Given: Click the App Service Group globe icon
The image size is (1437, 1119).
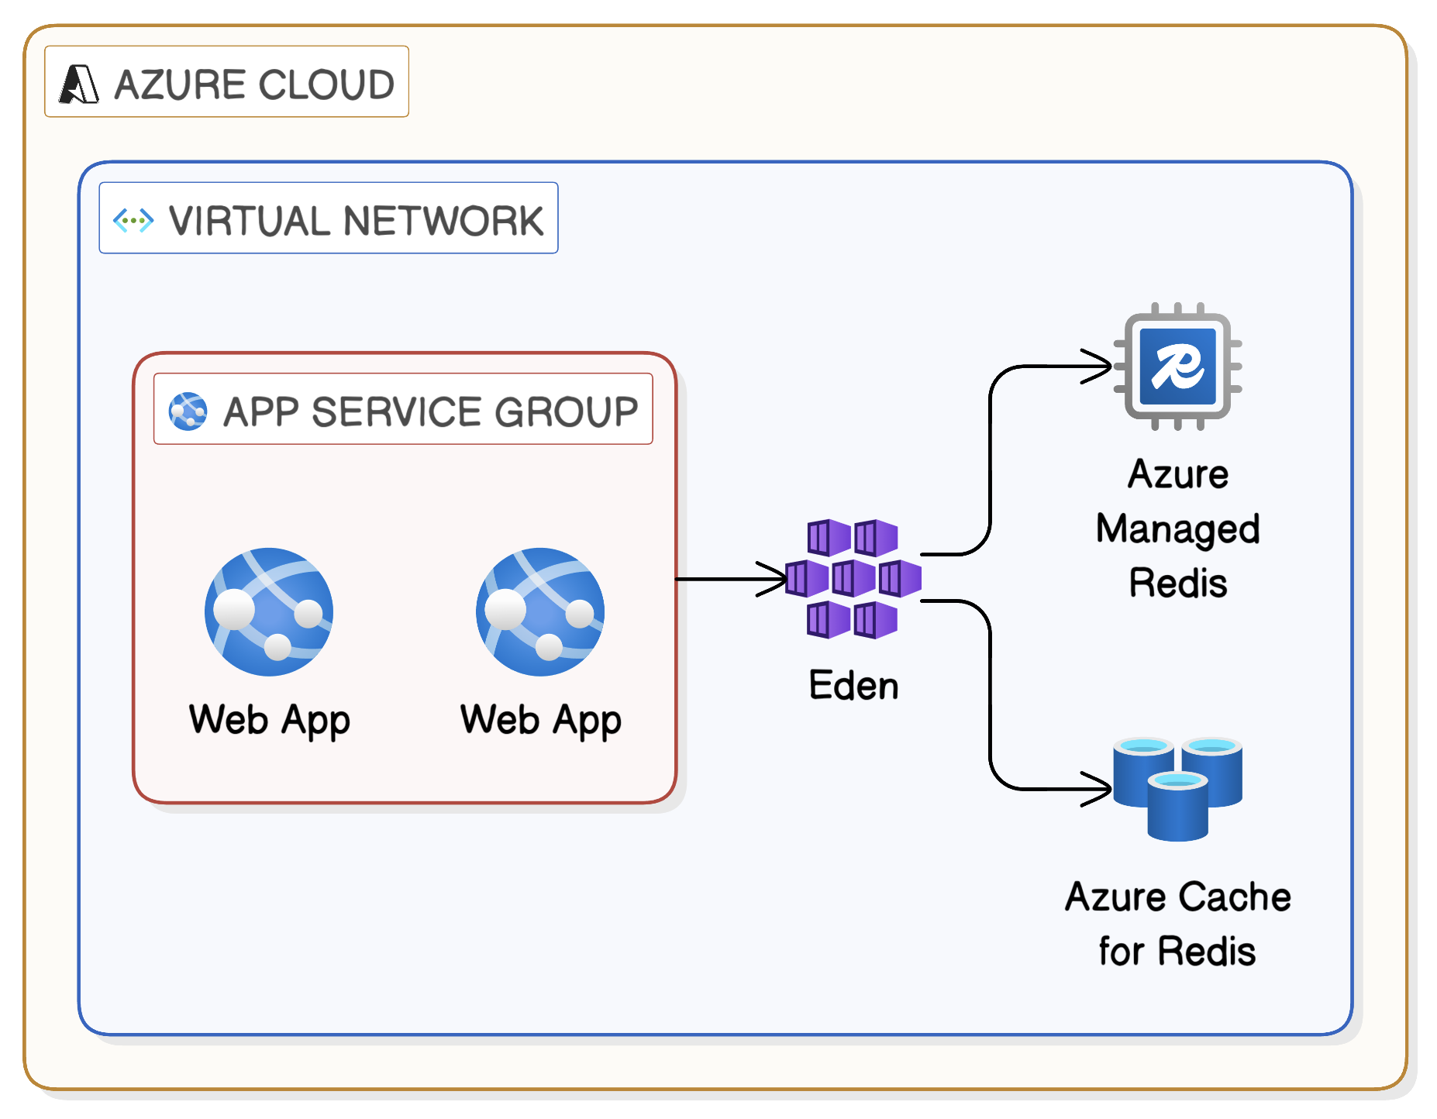Looking at the screenshot, I should coord(188,411).
